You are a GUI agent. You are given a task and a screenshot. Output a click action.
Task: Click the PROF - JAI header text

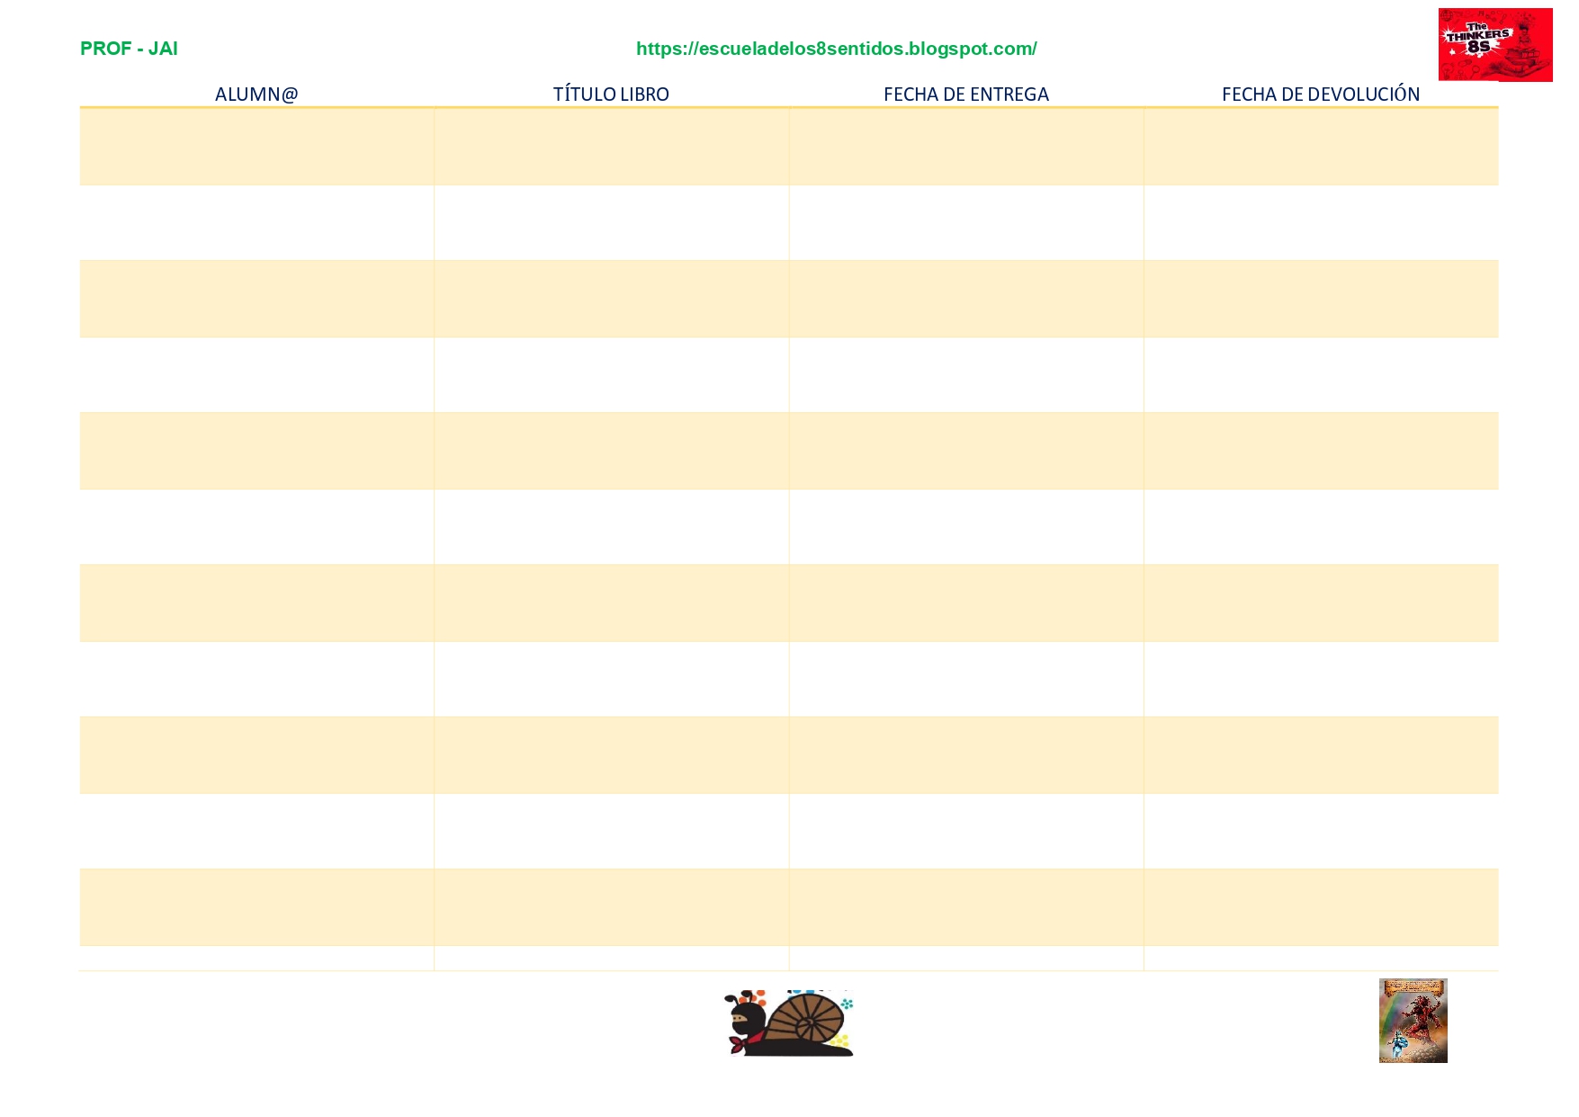(129, 49)
